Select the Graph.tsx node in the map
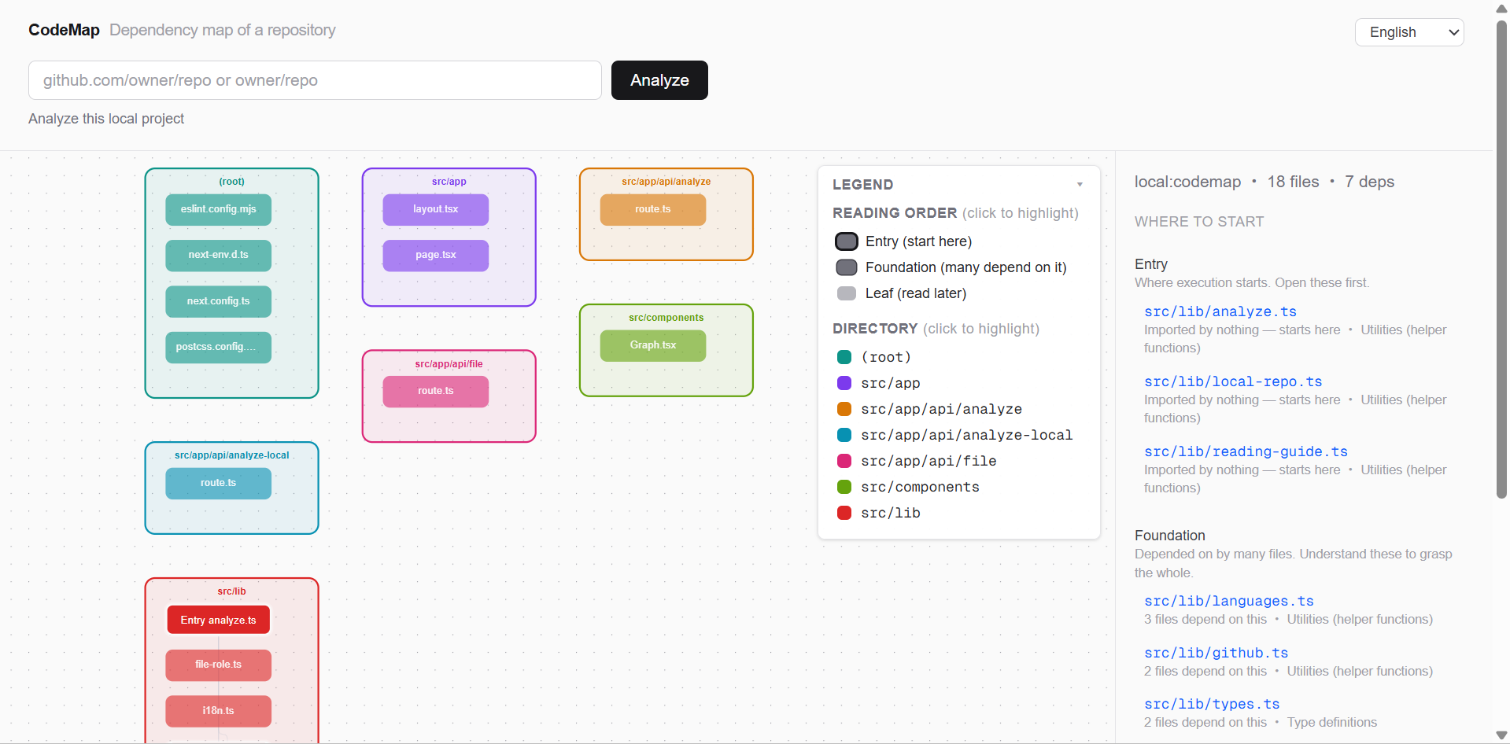1510x744 pixels. coord(653,345)
